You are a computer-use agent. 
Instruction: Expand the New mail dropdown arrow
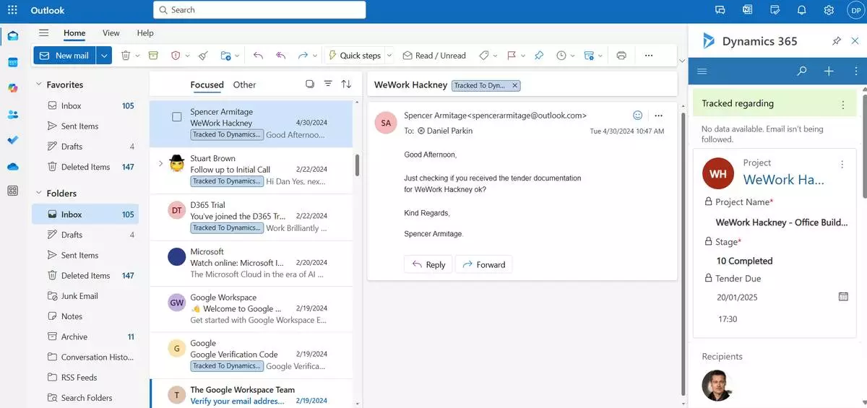coord(104,56)
